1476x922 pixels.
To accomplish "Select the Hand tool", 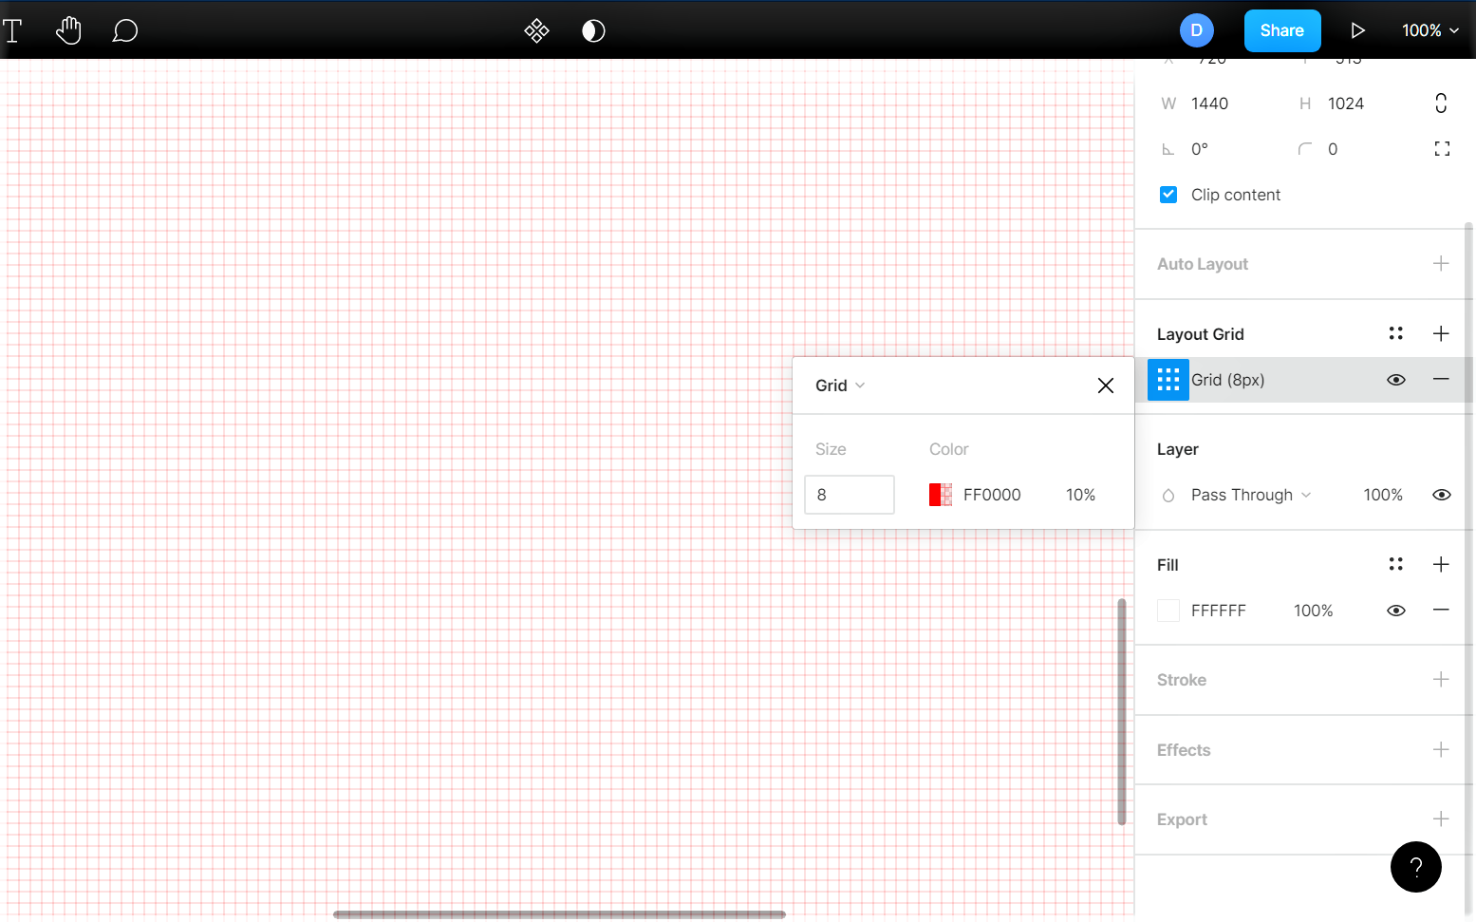I will 68,30.
